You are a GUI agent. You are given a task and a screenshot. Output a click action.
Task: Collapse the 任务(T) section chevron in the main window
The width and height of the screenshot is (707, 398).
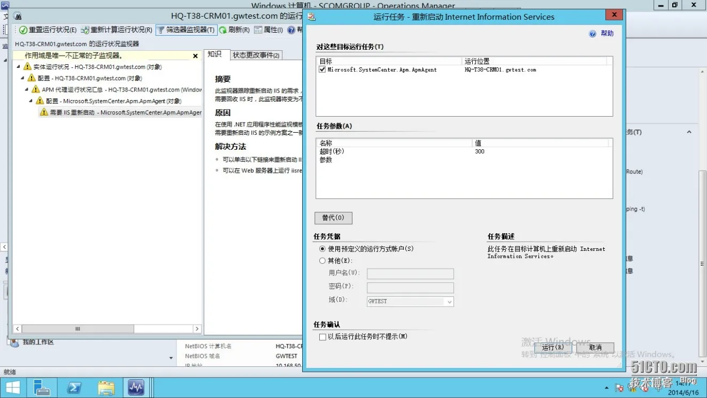(x=689, y=132)
